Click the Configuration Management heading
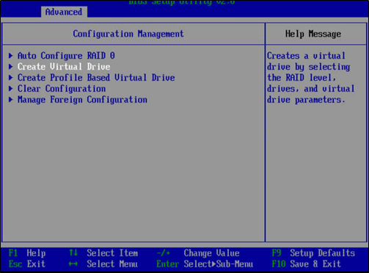 [128, 34]
